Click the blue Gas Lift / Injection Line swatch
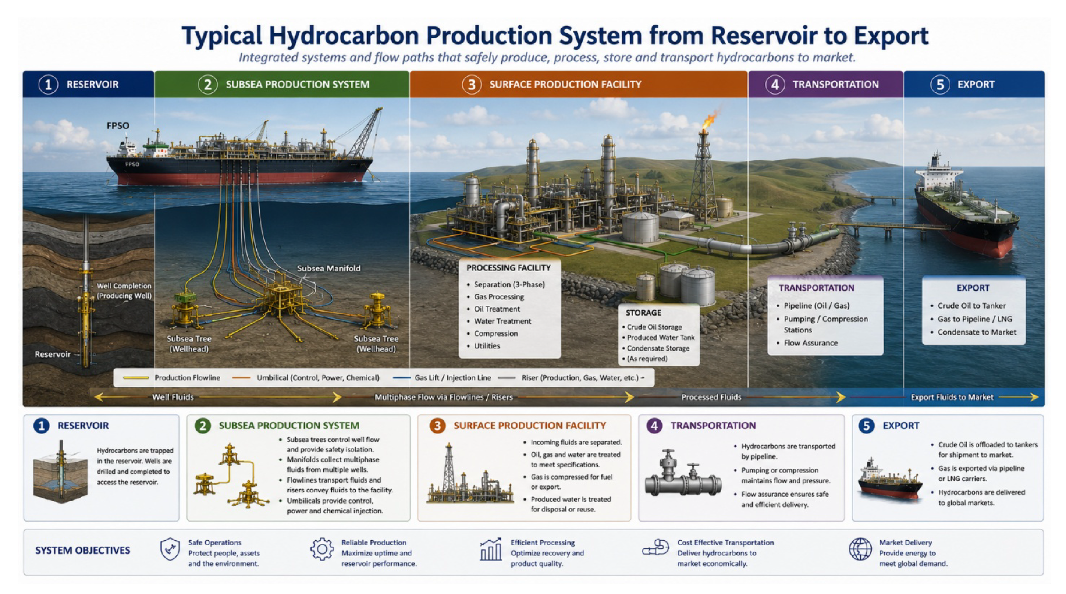Screen dimensions: 1066x594 pos(401,378)
